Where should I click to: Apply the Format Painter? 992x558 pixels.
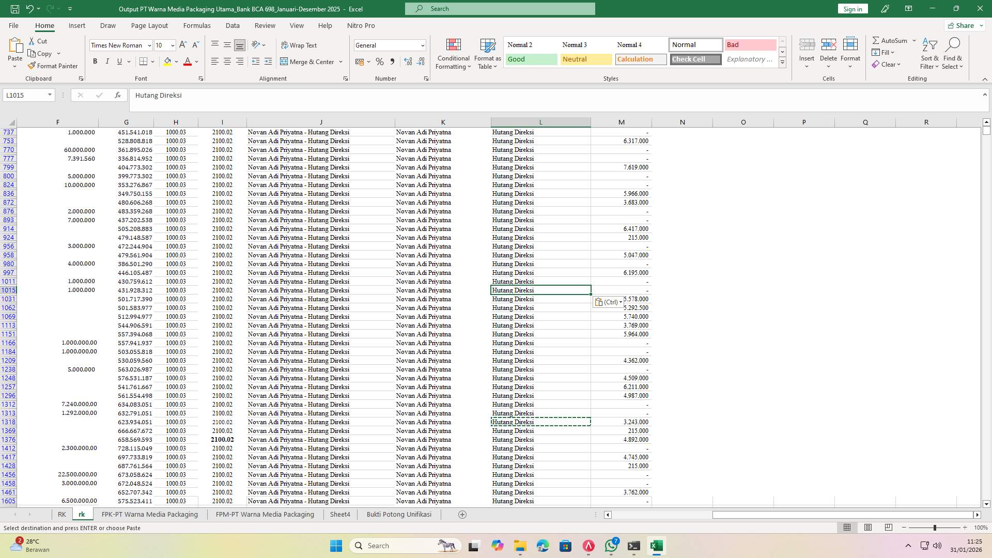tap(53, 66)
